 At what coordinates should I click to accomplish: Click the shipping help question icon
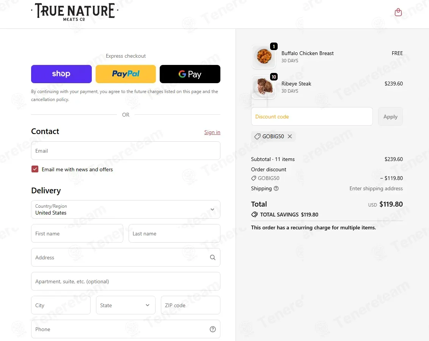[276, 188]
